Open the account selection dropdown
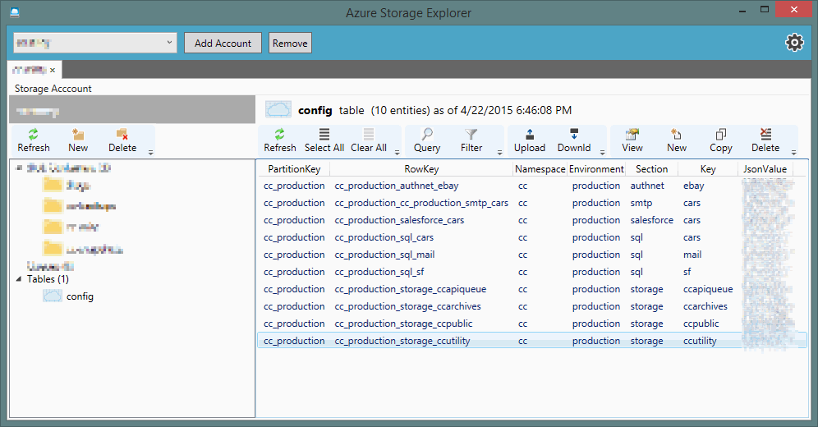 [x=95, y=43]
